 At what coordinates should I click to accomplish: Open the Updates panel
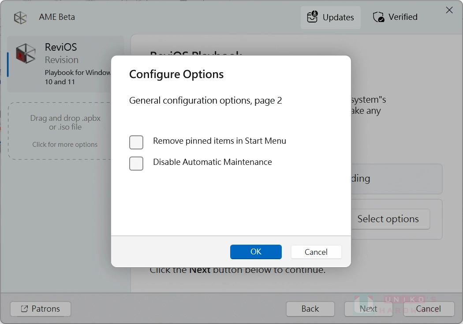[330, 17]
